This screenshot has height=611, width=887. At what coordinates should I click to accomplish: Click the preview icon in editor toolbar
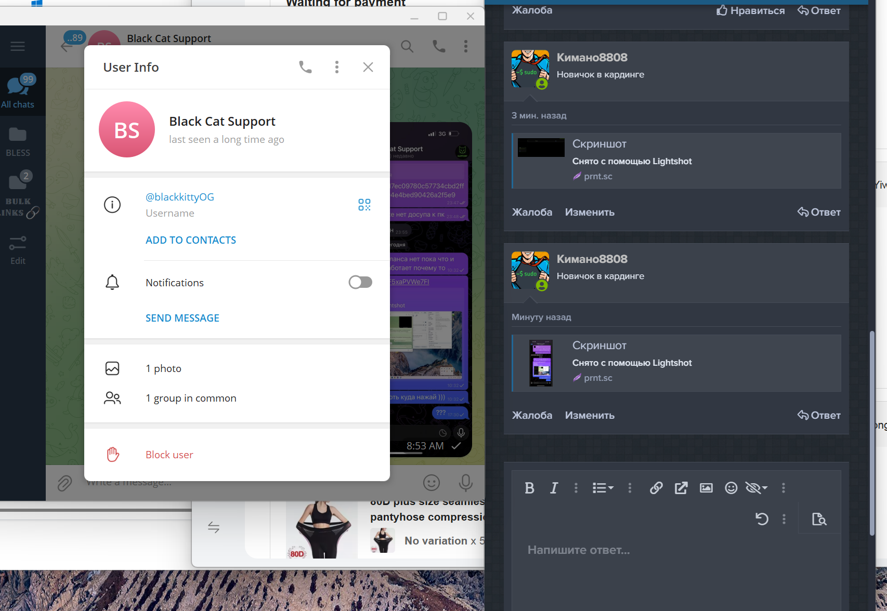tap(819, 519)
